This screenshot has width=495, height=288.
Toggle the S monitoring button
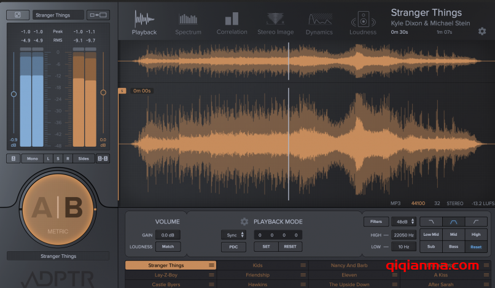coord(58,158)
